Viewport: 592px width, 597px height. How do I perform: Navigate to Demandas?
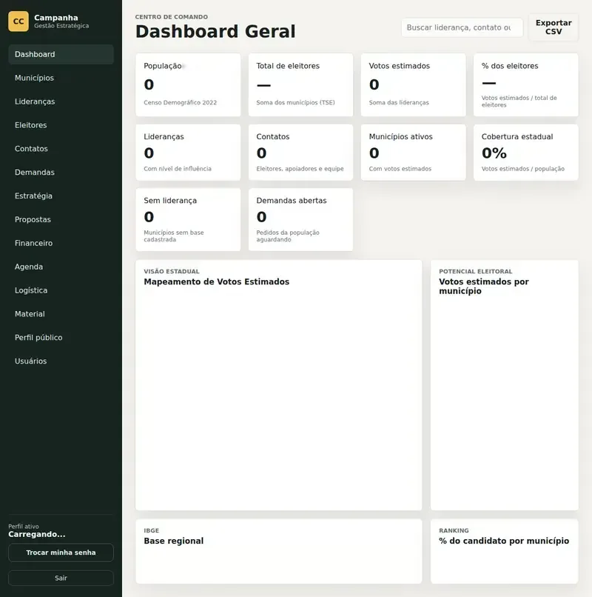click(x=61, y=173)
